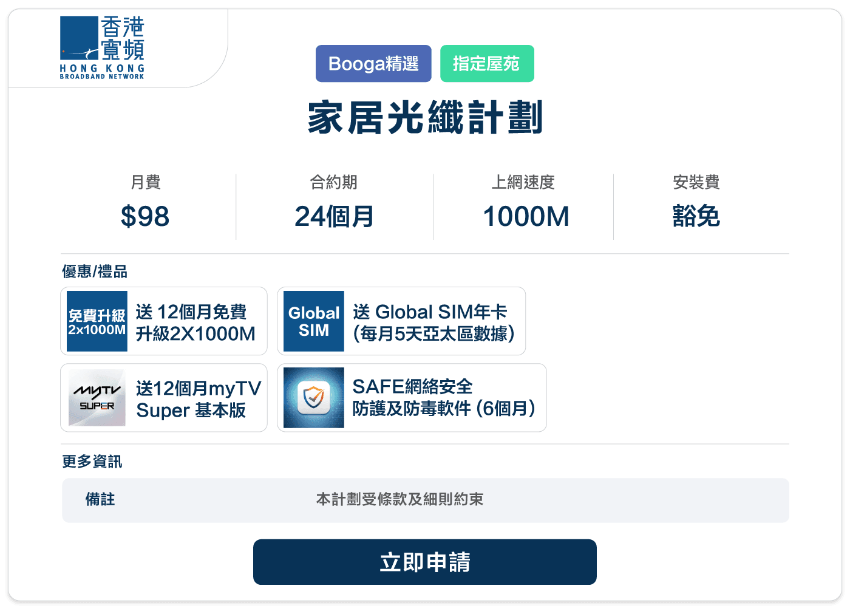The image size is (850, 614).
Task: Select the myTV Super 基本版 gift card
Action: (164, 398)
